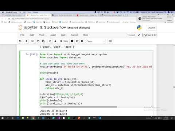Open Windows taskbar search
Image resolution: width=175 pixels, height=131 pixels.
[x=7, y=118]
